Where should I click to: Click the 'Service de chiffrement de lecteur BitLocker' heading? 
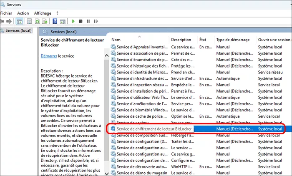pos(72,43)
